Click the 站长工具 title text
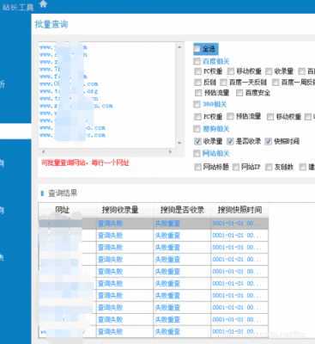The height and width of the screenshot is (344, 315). pyautogui.click(x=18, y=7)
